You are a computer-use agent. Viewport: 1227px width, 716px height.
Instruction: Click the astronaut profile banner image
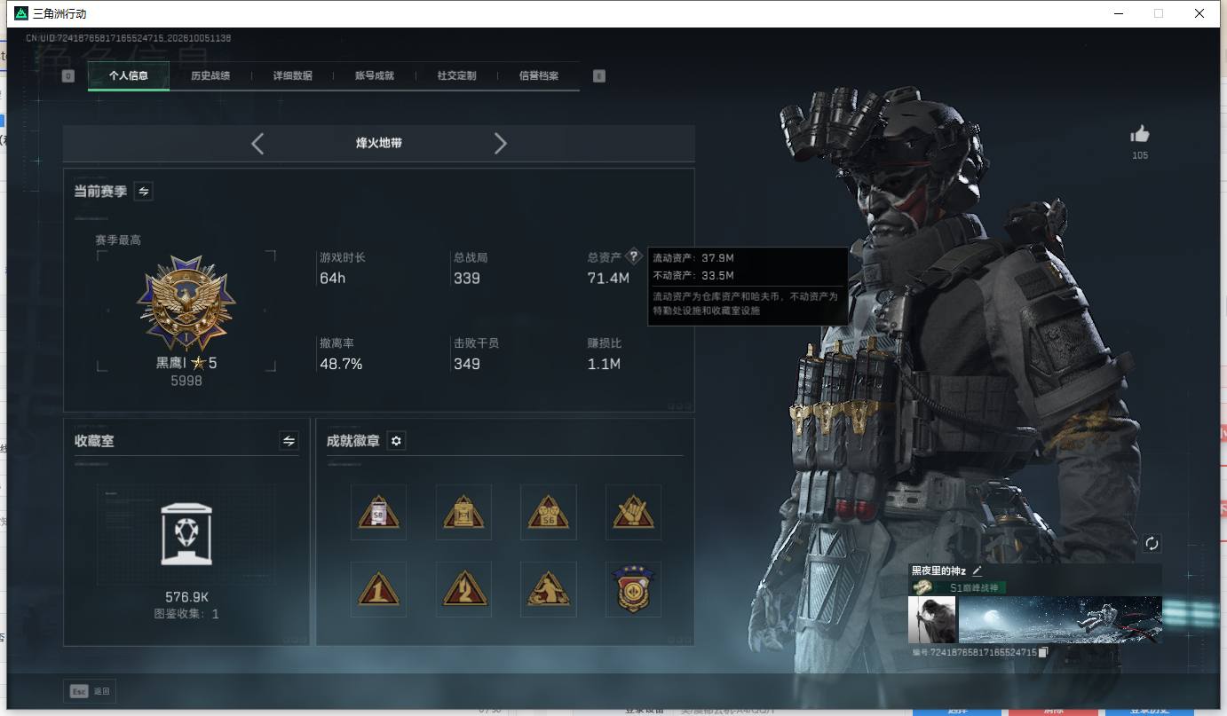[1060, 619]
